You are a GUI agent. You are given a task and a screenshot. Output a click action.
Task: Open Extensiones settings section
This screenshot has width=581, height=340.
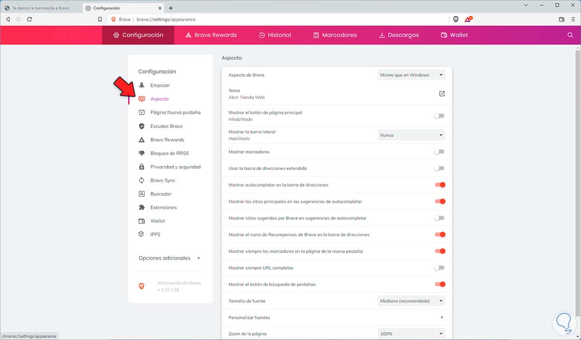164,207
